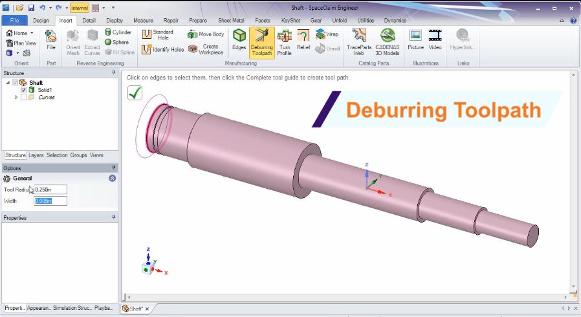581x317 pixels.
Task: Click the Extract Curves tool
Action: (x=92, y=43)
